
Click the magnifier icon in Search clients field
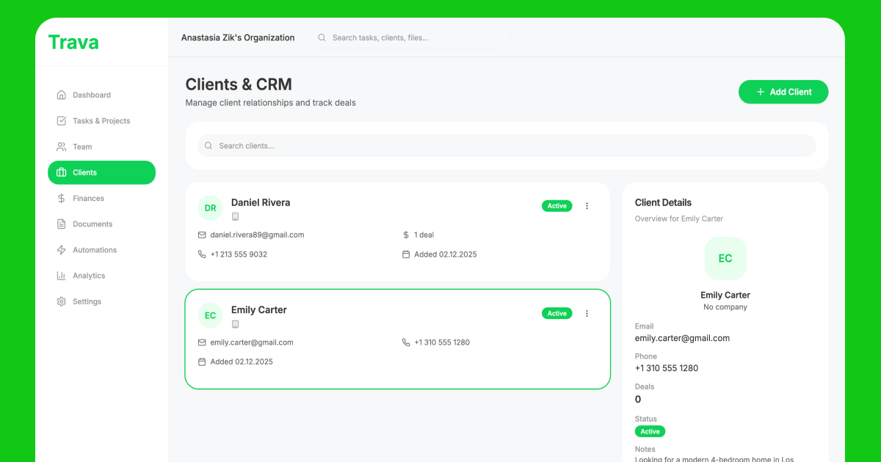[209, 146]
